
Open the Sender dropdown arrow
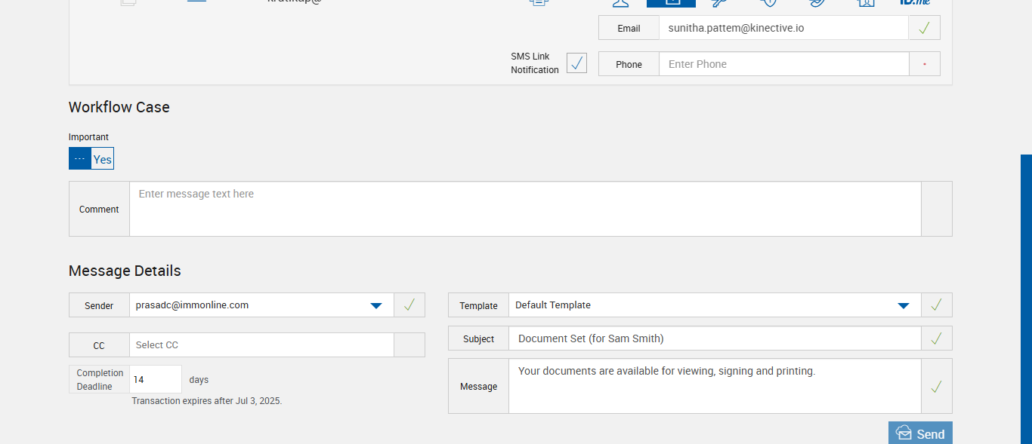(x=375, y=305)
